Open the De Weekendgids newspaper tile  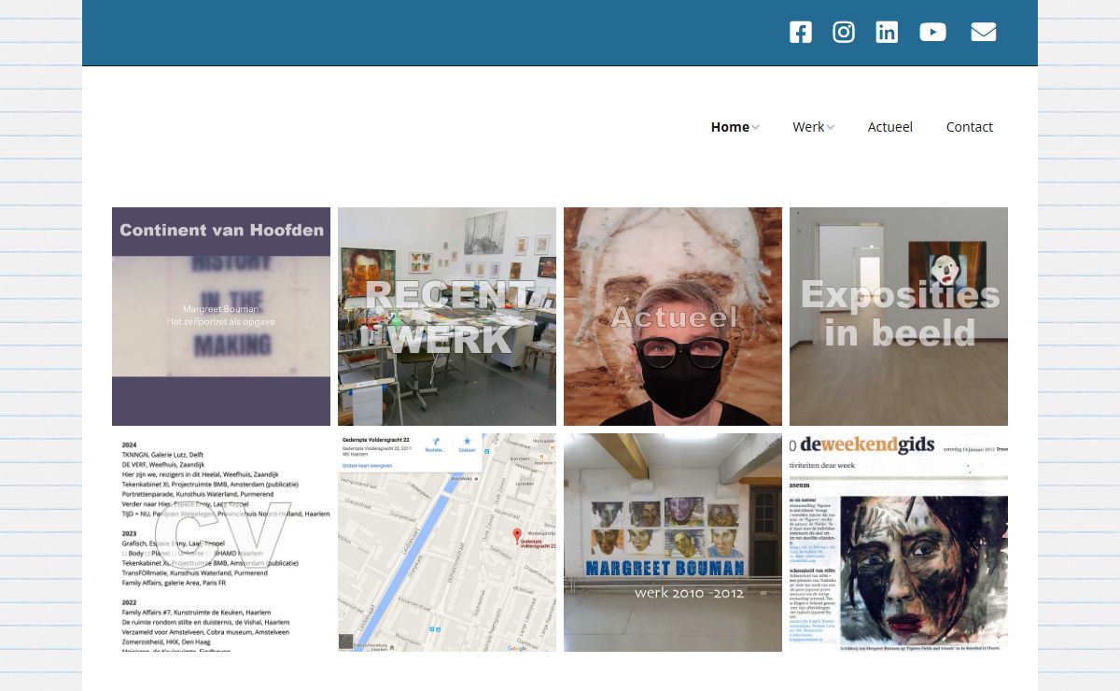(899, 543)
